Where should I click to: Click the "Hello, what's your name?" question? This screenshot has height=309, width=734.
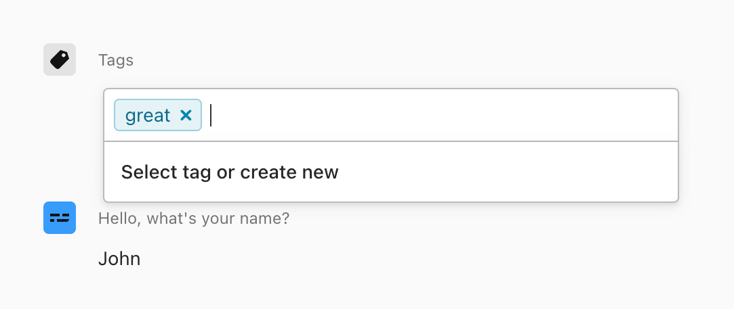tap(194, 218)
